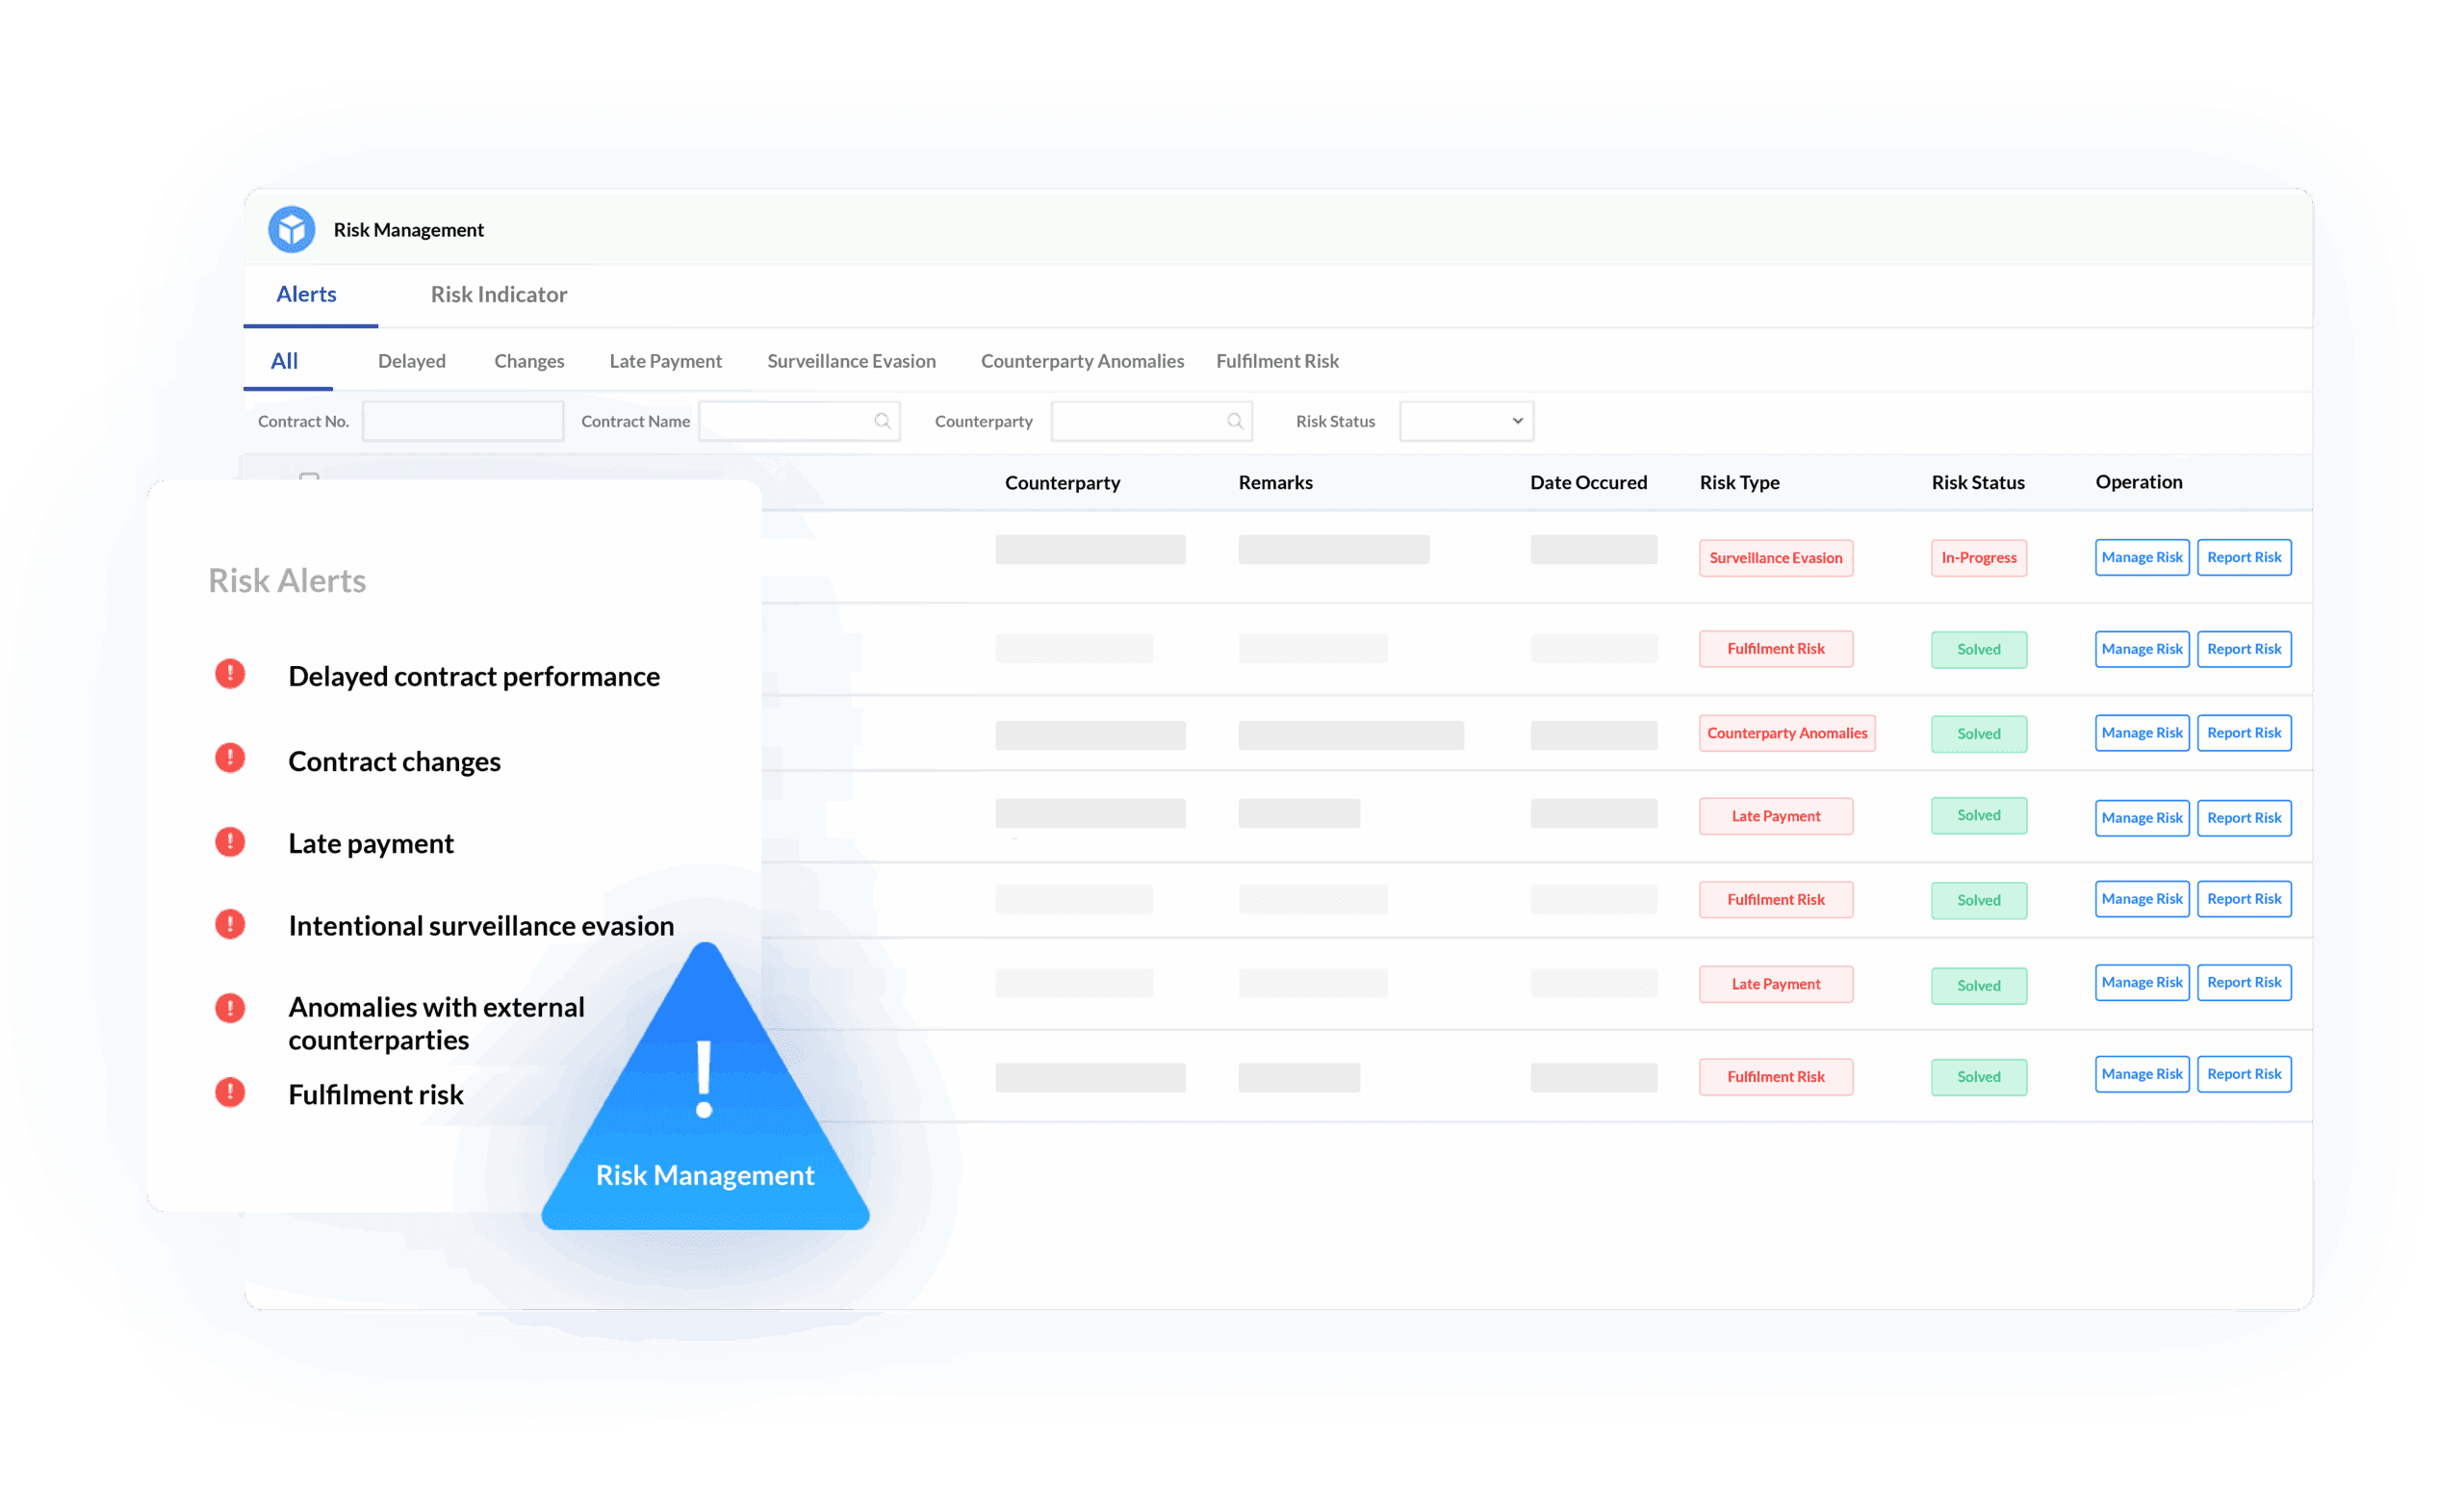The width and height of the screenshot is (2464, 1492).
Task: Click Manage Risk in first Late Payment row
Action: 2142,818
